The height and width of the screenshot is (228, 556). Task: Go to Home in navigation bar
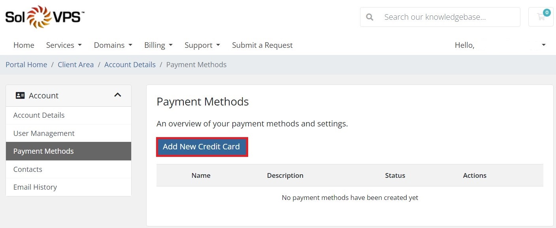point(24,45)
